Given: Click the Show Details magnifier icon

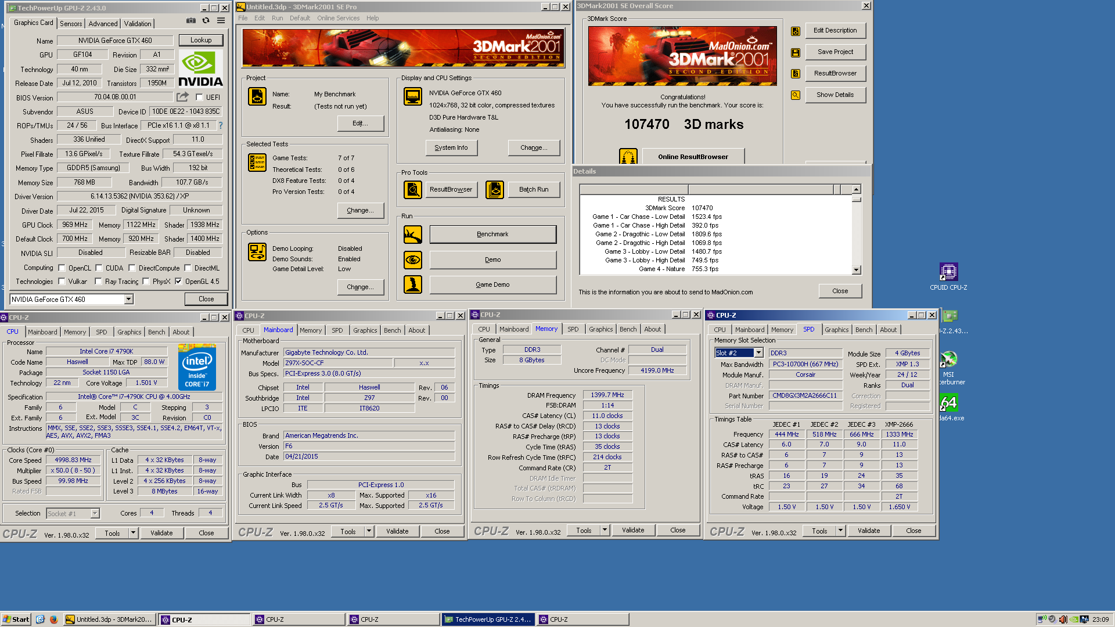Looking at the screenshot, I should point(796,95).
